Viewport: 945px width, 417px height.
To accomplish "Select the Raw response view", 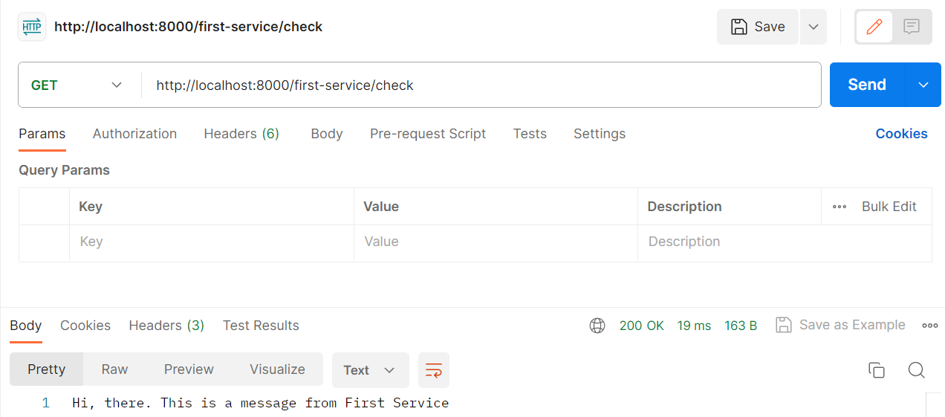I will (114, 369).
